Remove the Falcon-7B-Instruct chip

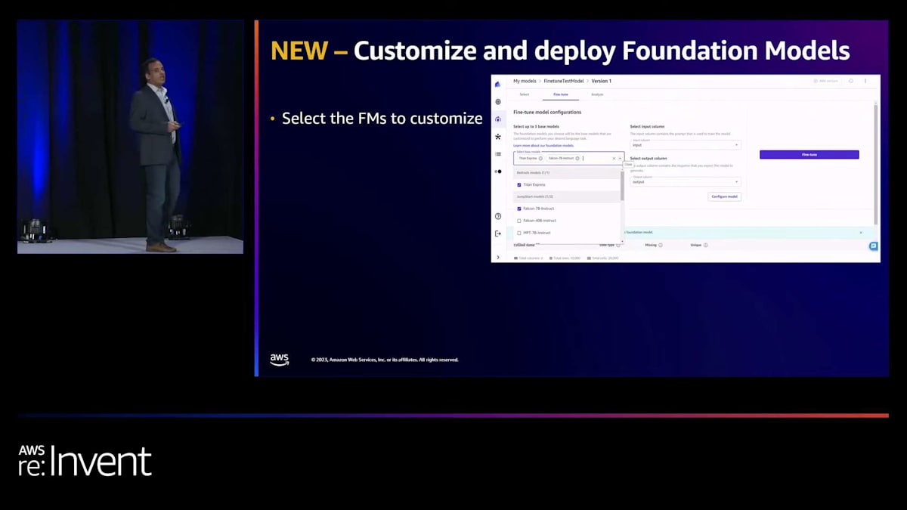click(x=577, y=159)
